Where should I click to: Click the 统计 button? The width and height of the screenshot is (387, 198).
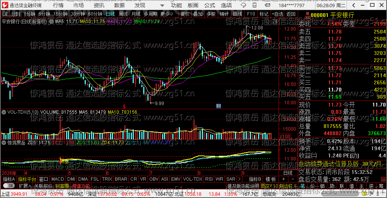coord(224,14)
